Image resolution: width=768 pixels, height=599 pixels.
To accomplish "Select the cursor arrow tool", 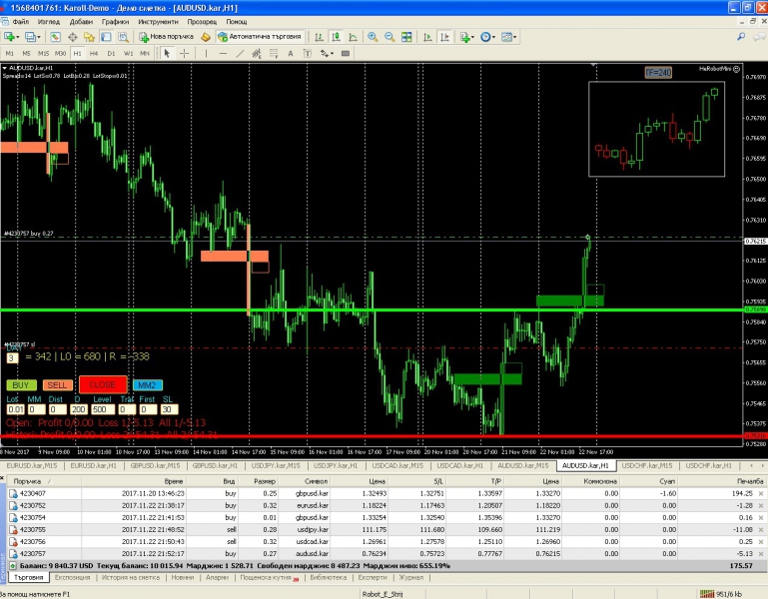I will (167, 53).
